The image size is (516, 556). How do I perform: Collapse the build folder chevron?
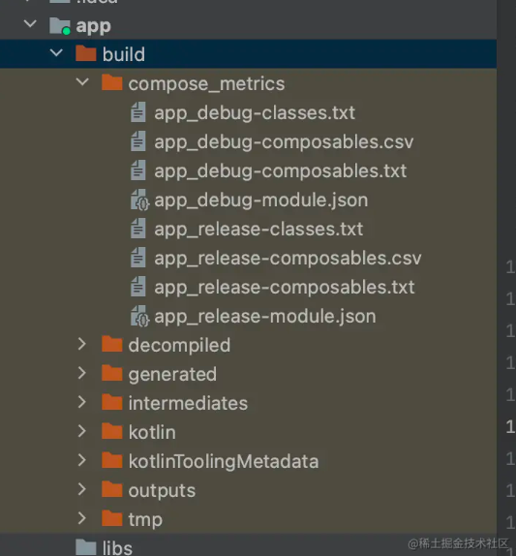56,53
